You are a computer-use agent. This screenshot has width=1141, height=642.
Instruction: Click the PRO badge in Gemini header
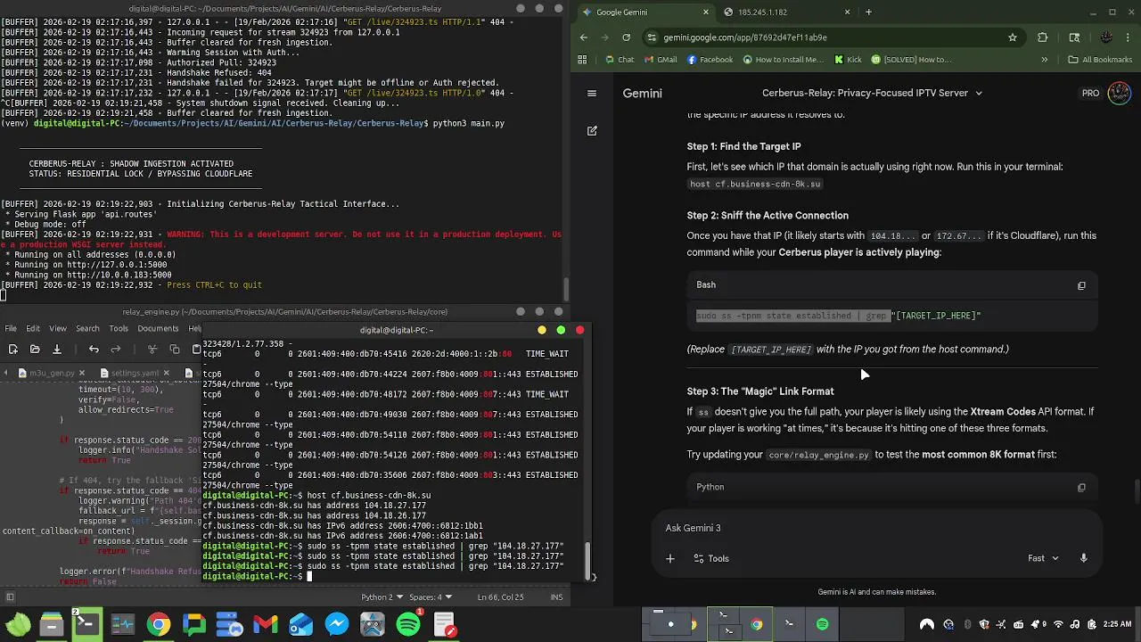click(1090, 93)
